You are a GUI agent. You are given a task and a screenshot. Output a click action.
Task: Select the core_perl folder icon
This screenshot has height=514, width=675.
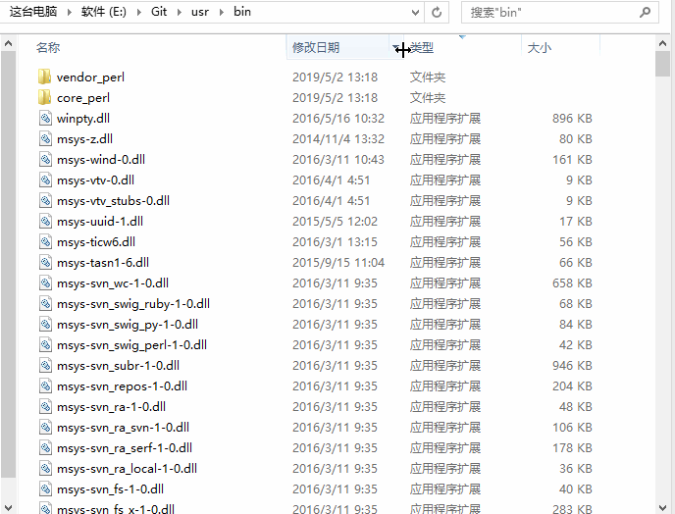44,97
